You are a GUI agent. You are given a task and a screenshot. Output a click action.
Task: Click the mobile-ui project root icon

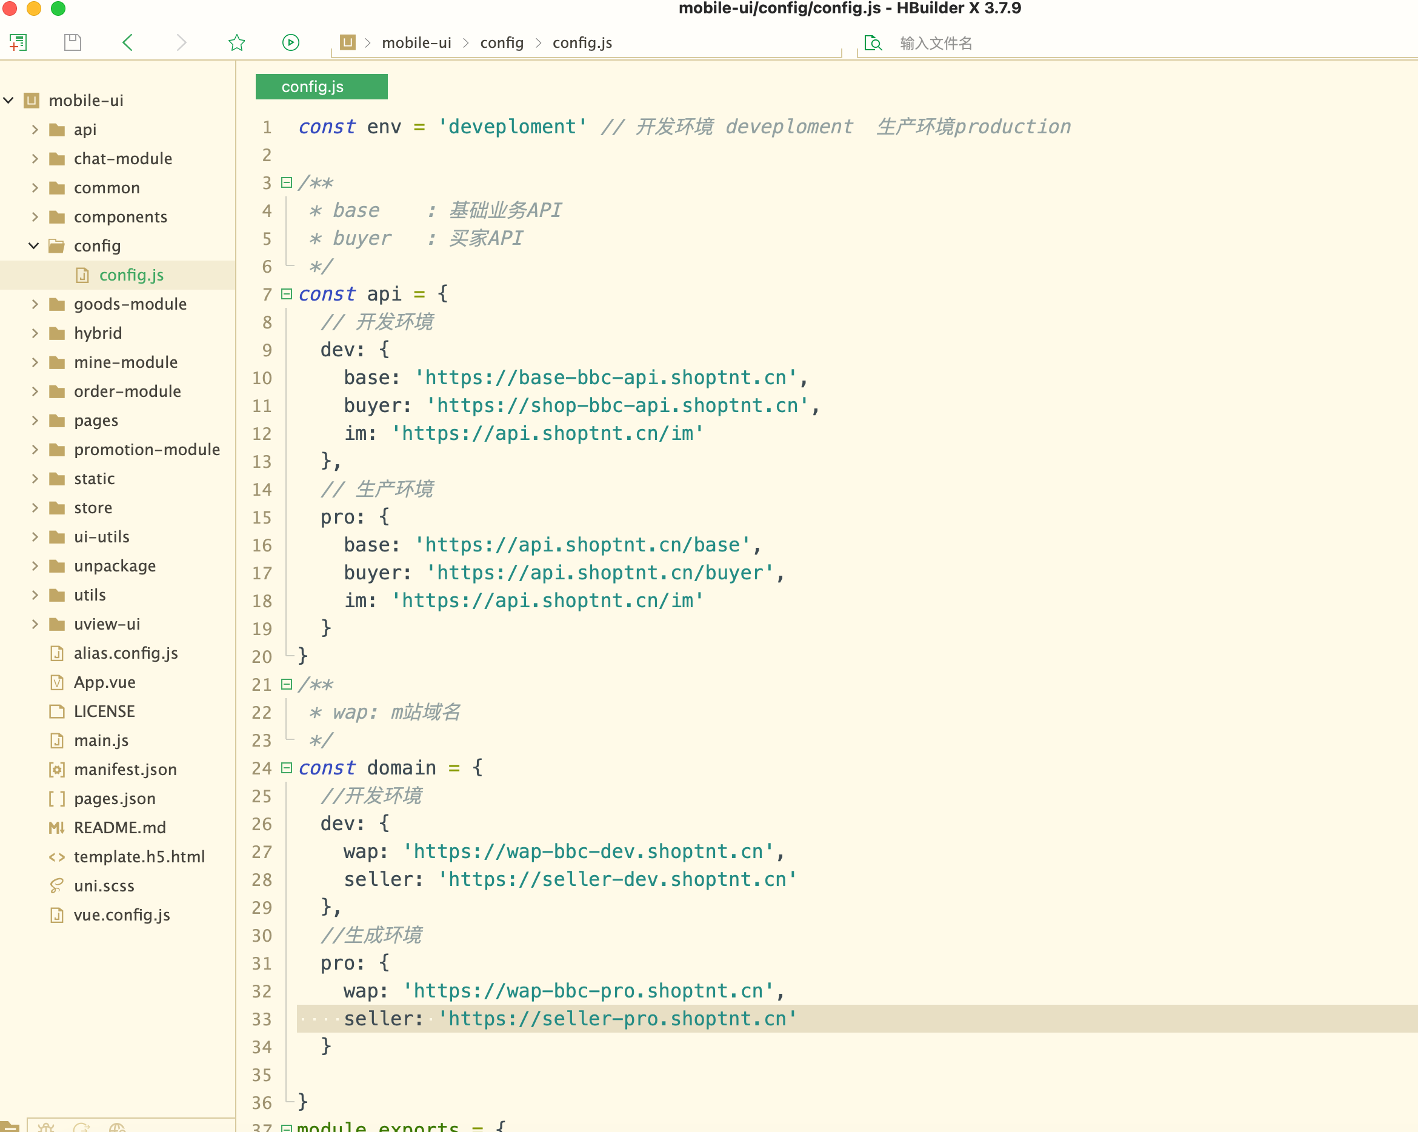pos(32,101)
